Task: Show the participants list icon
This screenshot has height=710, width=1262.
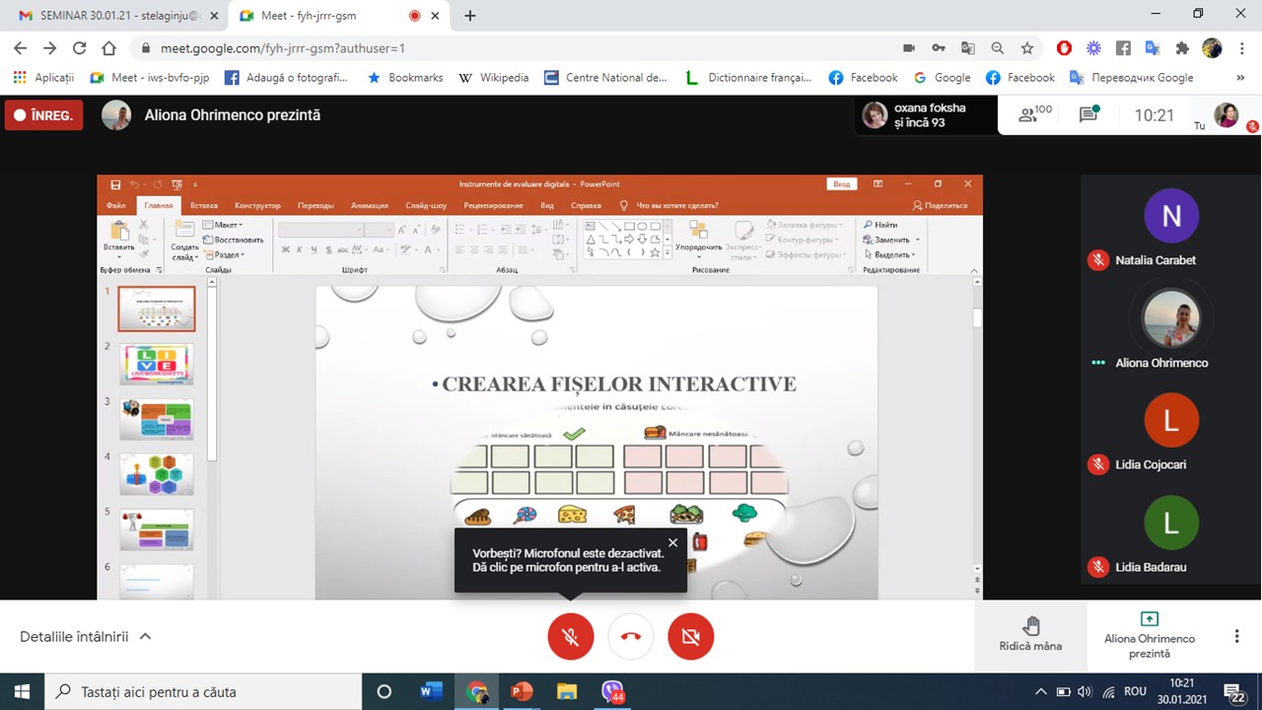Action: click(x=1034, y=114)
